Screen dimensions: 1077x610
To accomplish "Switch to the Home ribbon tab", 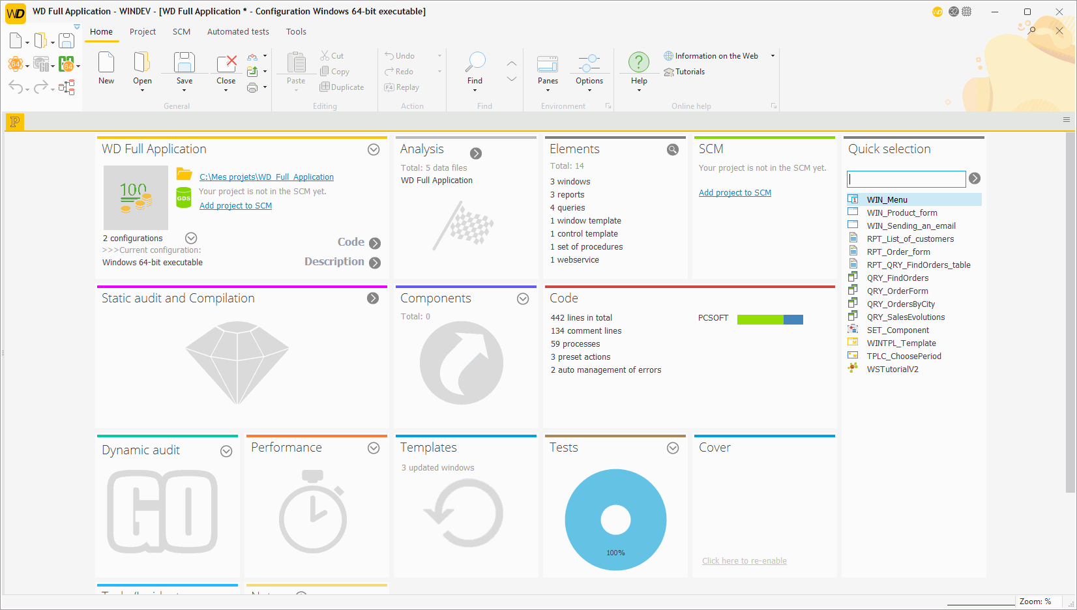I will pos(101,32).
